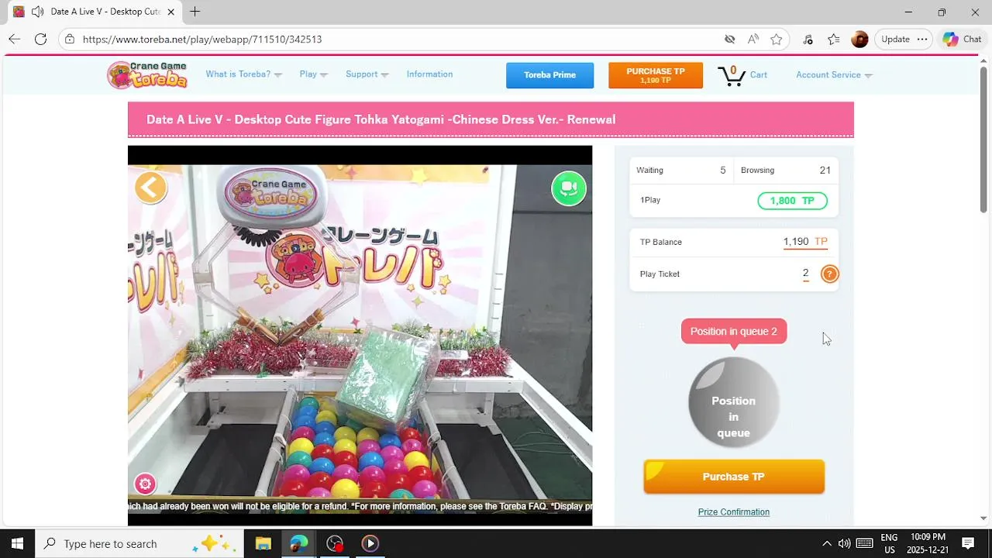Switch camera view with green camera icon
The width and height of the screenshot is (992, 558).
pos(569,188)
